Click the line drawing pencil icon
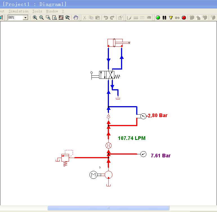The width and height of the screenshot is (217, 212). [129, 17]
